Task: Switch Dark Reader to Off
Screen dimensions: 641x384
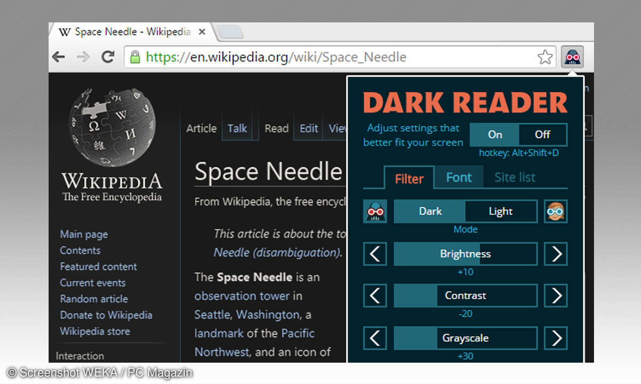Action: (x=542, y=134)
